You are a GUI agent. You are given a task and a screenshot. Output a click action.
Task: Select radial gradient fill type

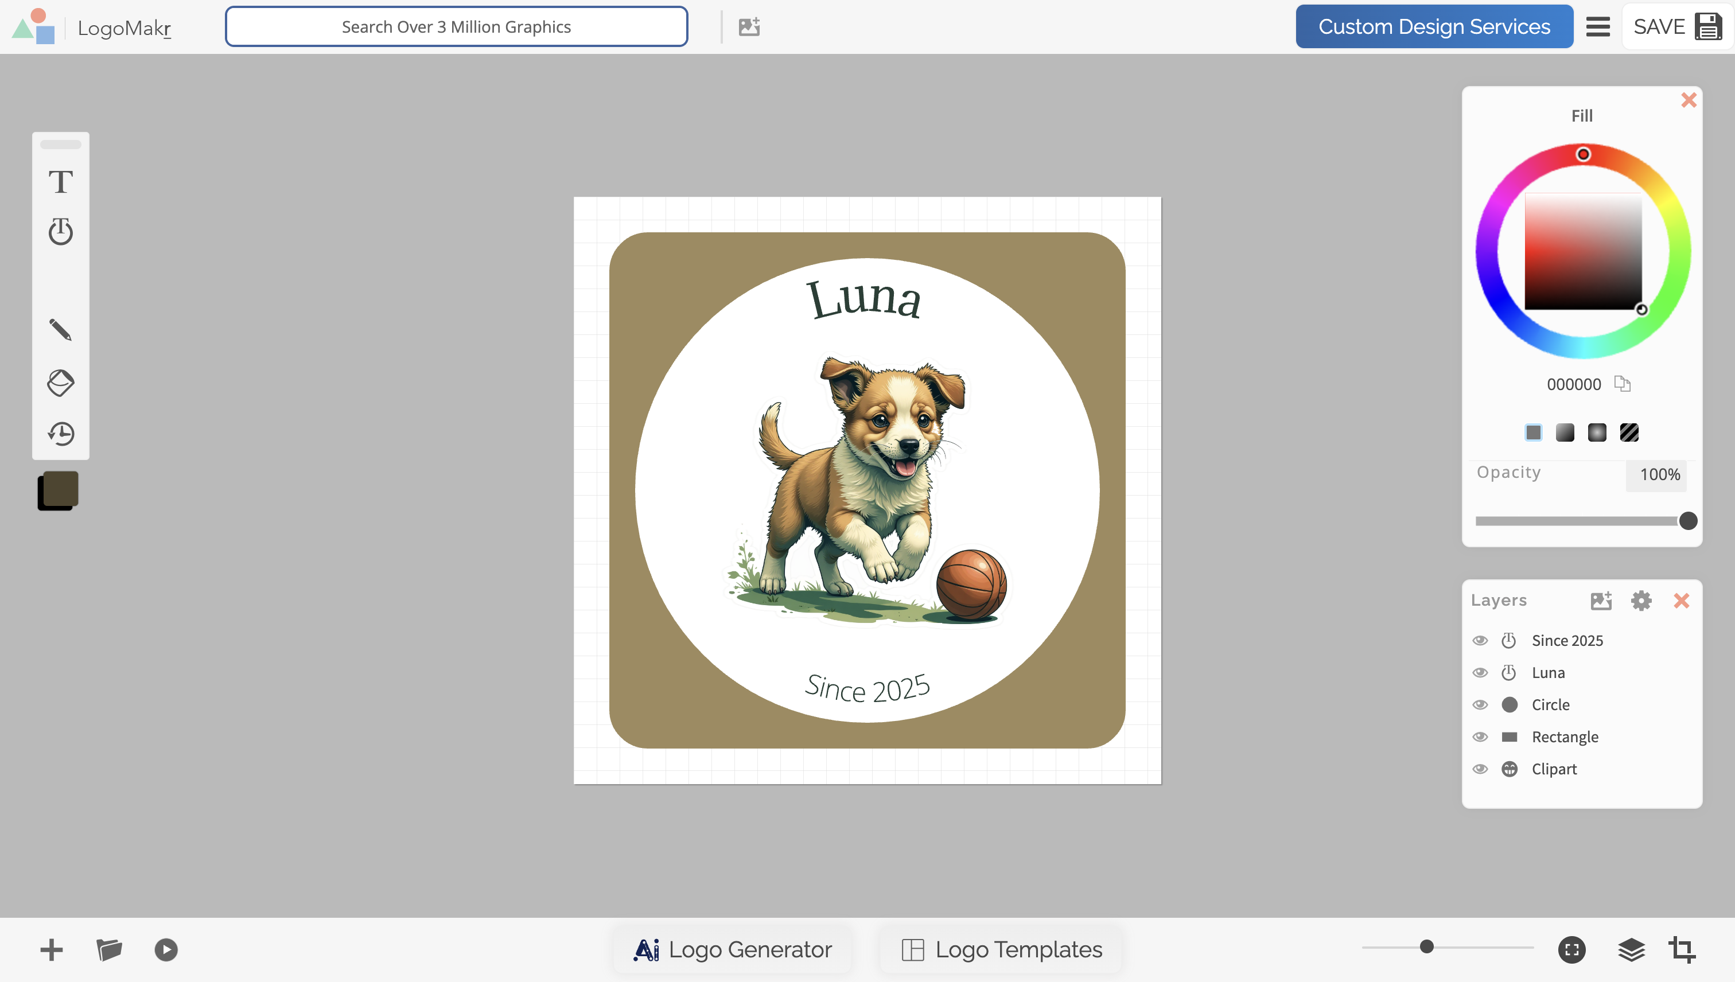point(1597,432)
